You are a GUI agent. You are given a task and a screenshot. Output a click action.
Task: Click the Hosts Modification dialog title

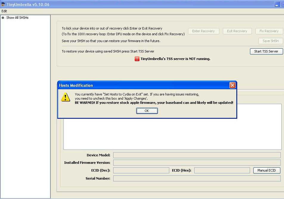[x=76, y=85]
